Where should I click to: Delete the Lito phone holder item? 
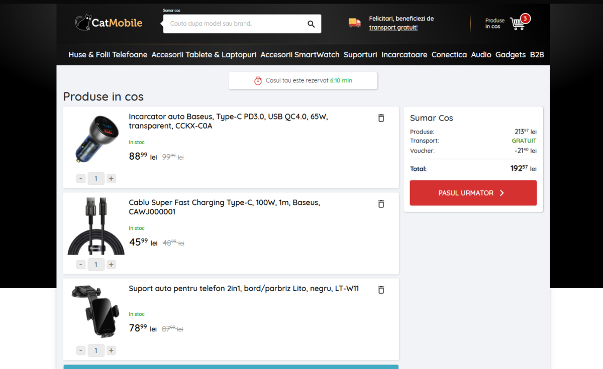tap(381, 290)
